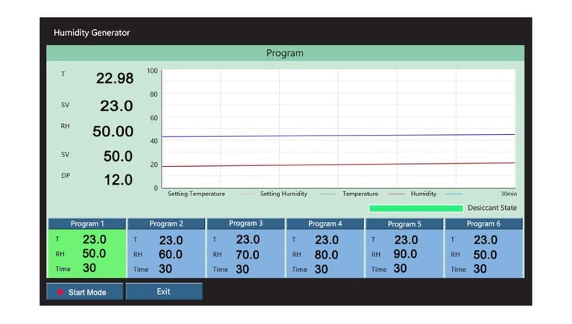Select the Program 4 header
Screen dimensions: 572x324
325,223
